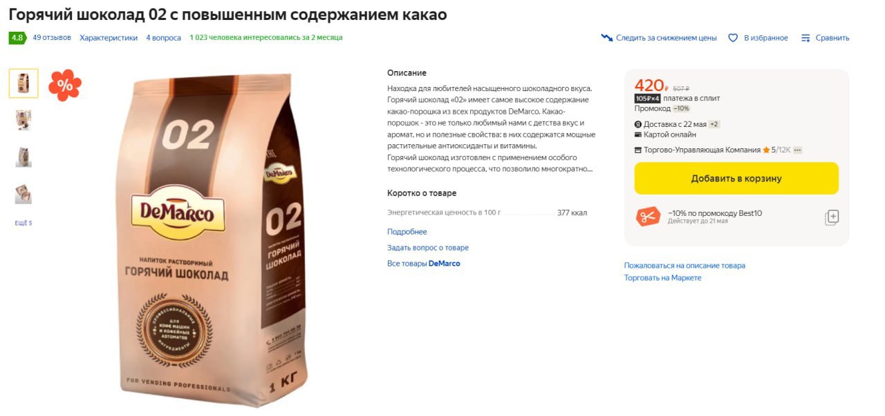Go to Характеристики section
The height and width of the screenshot is (416, 885).
[109, 38]
